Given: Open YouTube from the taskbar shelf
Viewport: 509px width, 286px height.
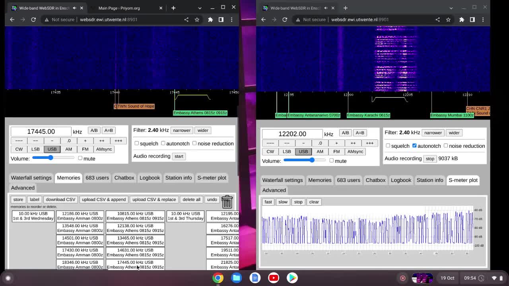Looking at the screenshot, I should pos(274,278).
